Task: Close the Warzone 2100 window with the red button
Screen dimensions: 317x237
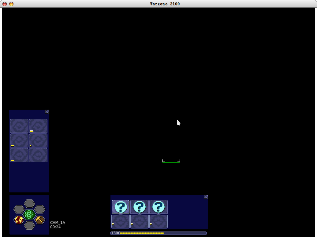Action: click(5, 4)
